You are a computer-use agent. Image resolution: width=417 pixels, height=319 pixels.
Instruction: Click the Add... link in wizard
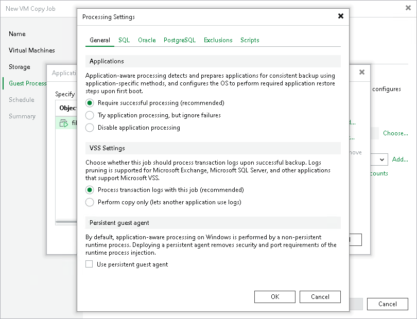tap(400, 159)
